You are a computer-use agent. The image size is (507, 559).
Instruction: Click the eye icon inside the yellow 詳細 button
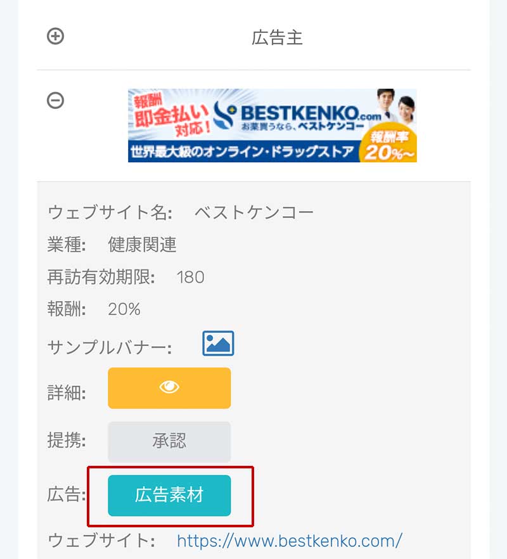pos(169,388)
